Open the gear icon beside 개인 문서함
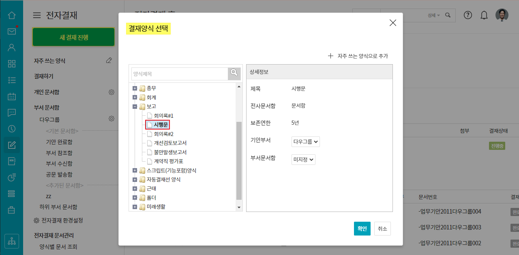519x255 pixels. click(x=111, y=92)
